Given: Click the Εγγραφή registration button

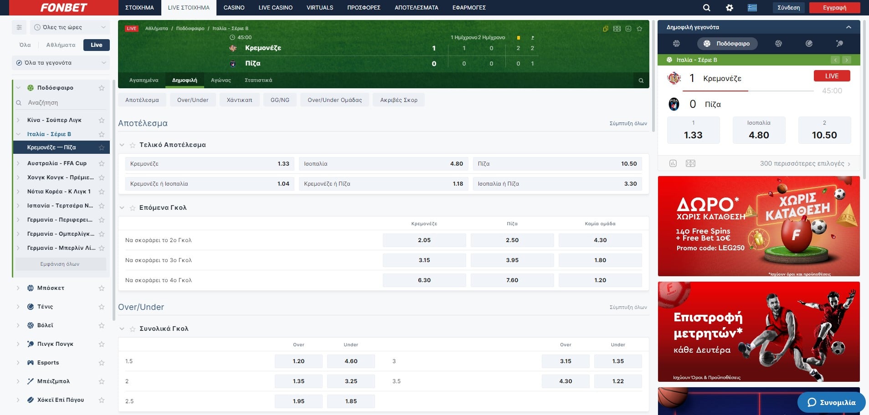Looking at the screenshot, I should (x=834, y=8).
